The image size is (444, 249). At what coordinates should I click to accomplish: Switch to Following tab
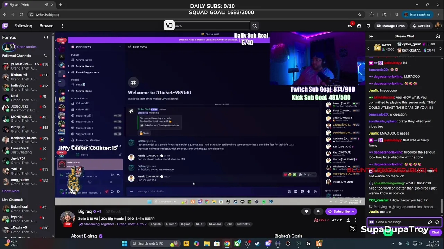coord(23,26)
